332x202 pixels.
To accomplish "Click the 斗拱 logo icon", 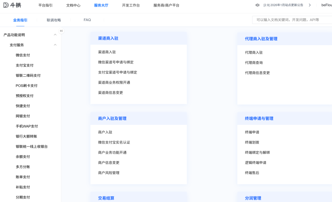I will click(x=6, y=5).
